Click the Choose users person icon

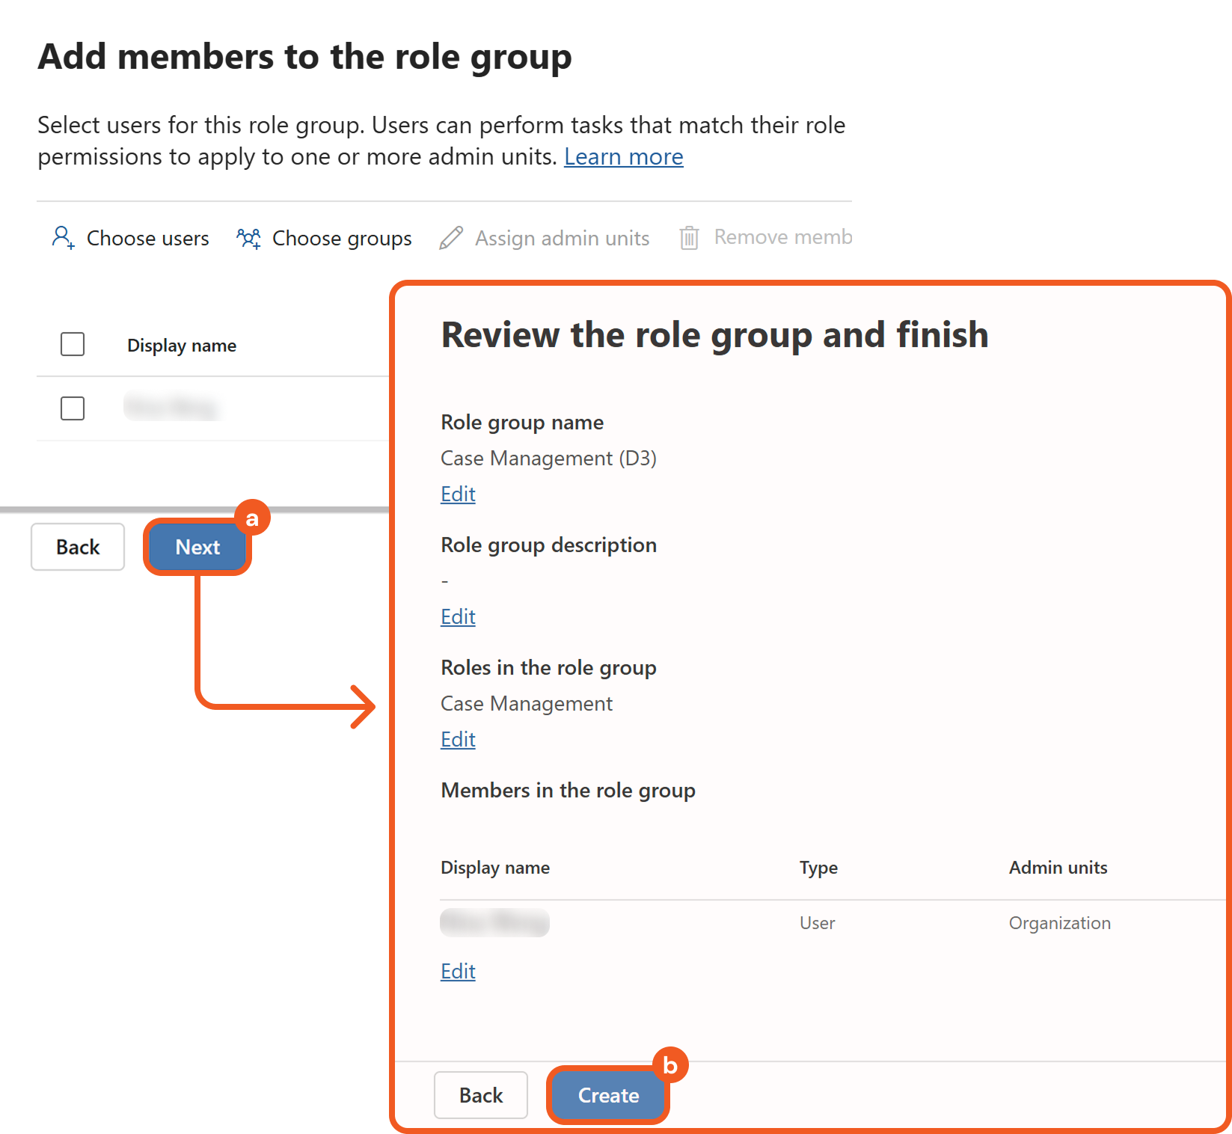(x=63, y=238)
